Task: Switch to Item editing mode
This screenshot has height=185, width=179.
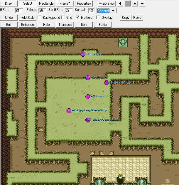Action: click(84, 25)
